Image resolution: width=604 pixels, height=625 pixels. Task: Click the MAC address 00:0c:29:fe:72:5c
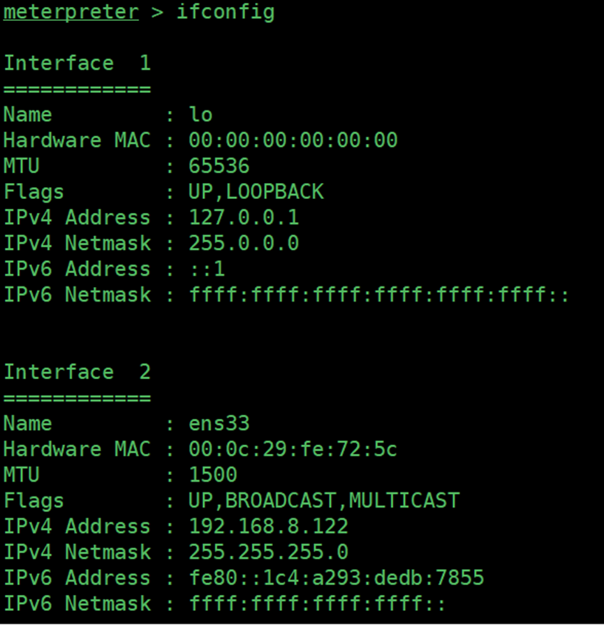(x=293, y=449)
